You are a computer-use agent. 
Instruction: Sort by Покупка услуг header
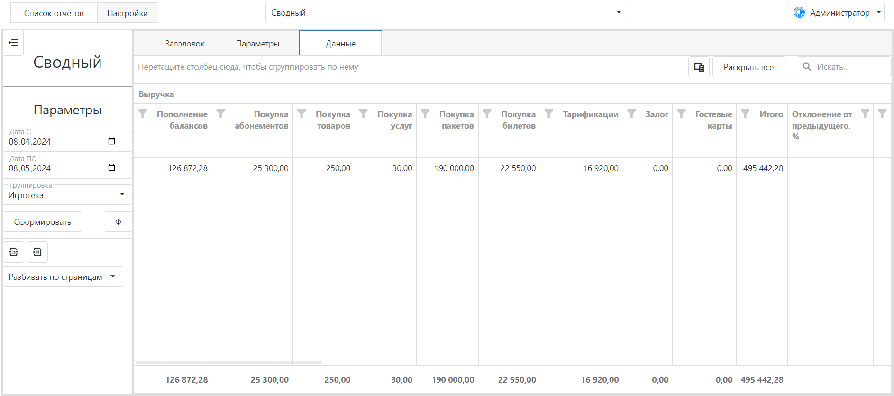click(394, 120)
